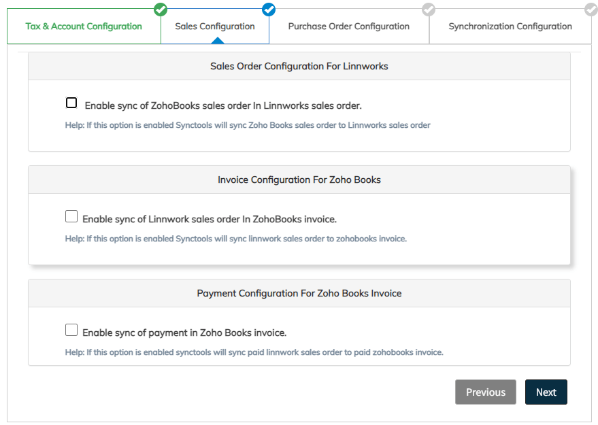
Task: Click the 'Enable sync of payment in Zoho Books invoice' label
Action: [184, 333]
